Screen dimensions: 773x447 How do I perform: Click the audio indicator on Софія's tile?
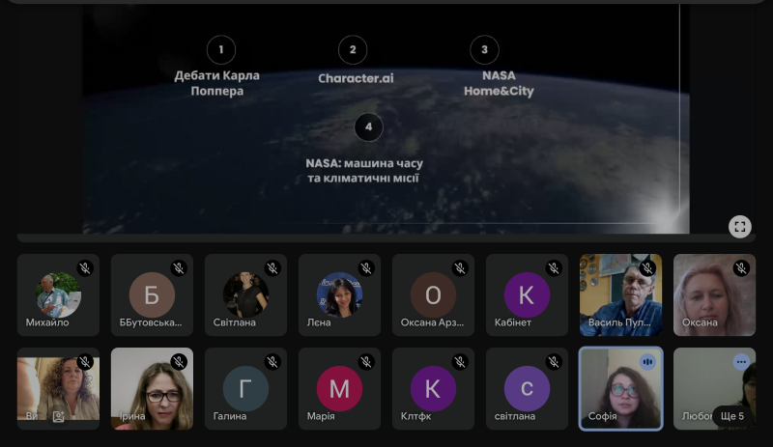[647, 362]
